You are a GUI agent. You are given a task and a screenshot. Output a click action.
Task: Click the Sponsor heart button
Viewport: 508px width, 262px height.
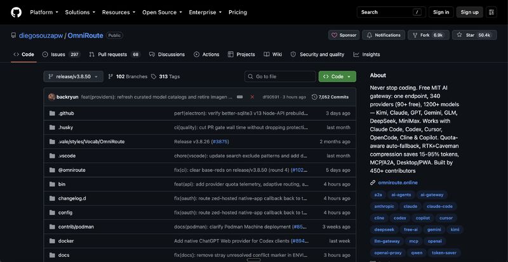[x=344, y=35]
